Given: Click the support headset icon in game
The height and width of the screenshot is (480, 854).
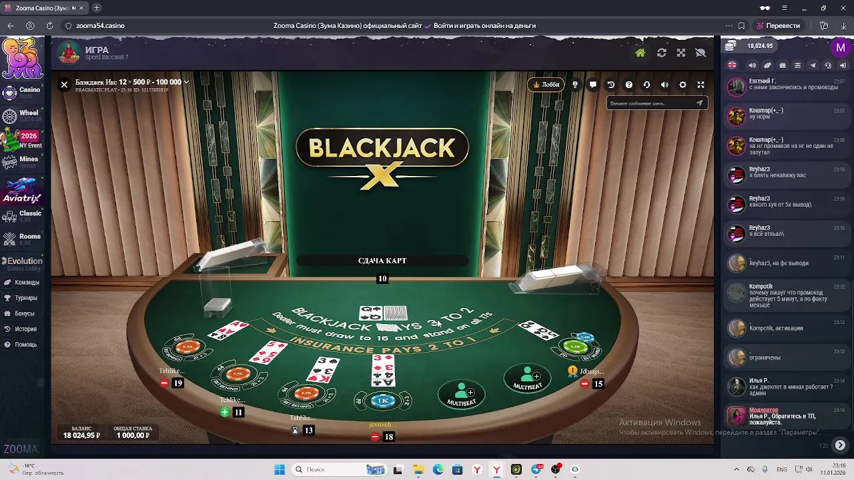Looking at the screenshot, I should (647, 85).
